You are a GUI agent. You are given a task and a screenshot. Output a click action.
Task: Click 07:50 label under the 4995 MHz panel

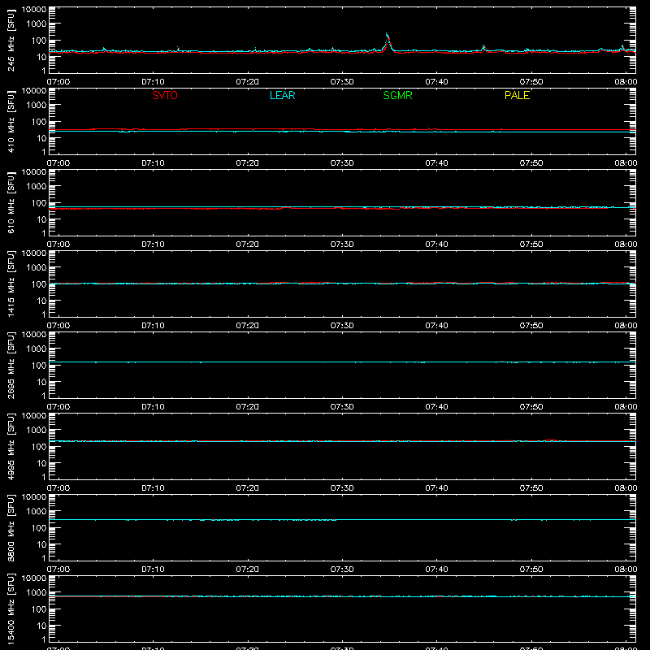[531, 488]
